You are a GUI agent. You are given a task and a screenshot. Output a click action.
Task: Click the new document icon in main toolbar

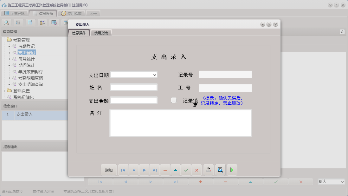[30, 22]
